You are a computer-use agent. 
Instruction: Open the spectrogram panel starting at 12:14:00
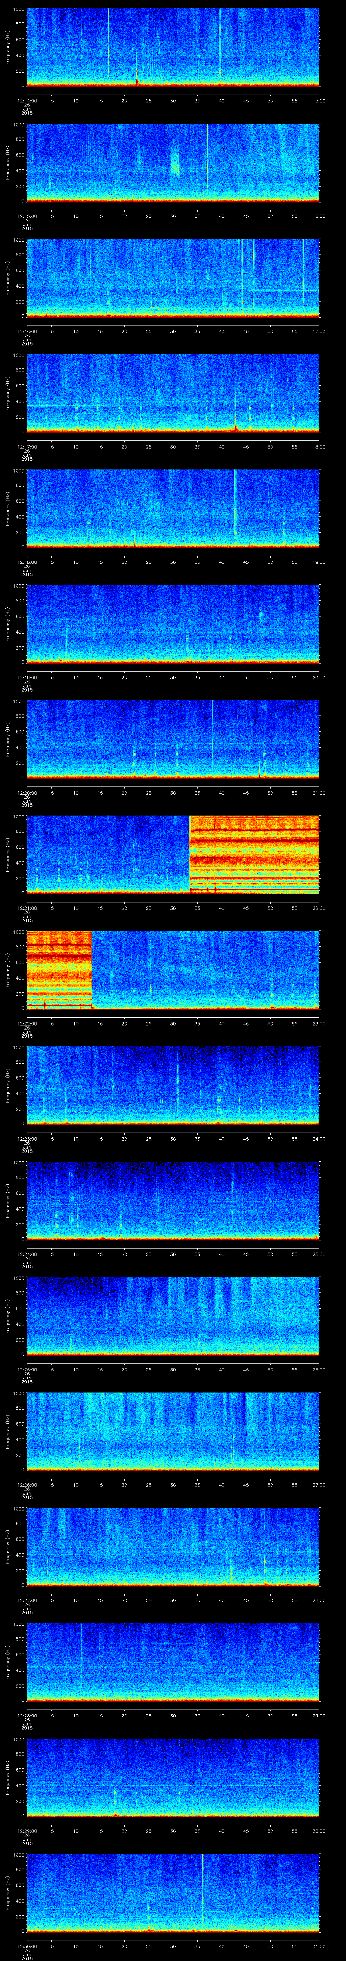tap(173, 47)
